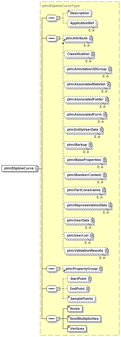121x337 pixels.
Task: Click the sequence compositor icon beside KnotMultiplicities
Action: pyautogui.click(x=51, y=319)
